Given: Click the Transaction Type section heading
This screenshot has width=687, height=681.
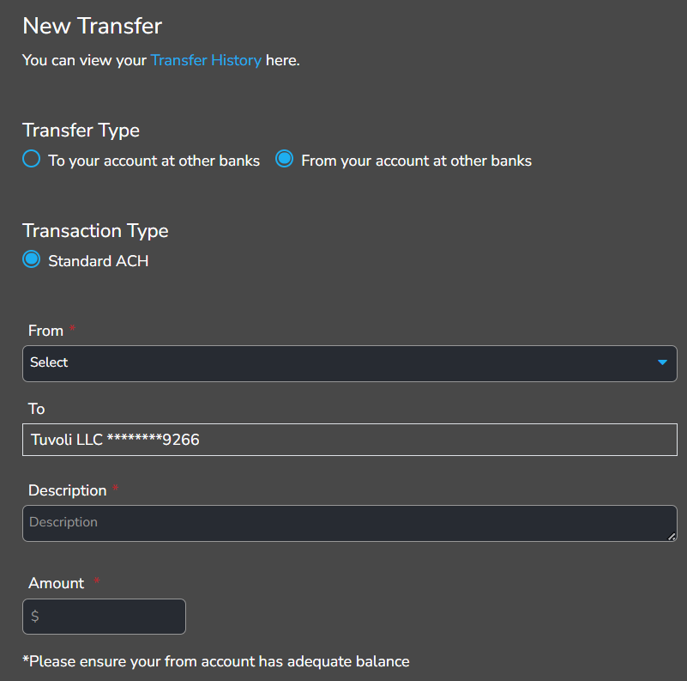Looking at the screenshot, I should pos(95,230).
